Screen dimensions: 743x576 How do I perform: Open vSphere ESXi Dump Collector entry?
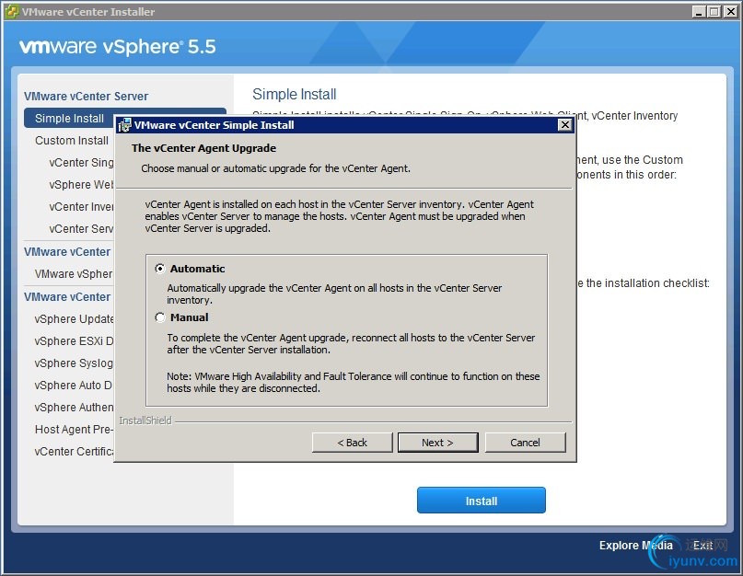(74, 341)
